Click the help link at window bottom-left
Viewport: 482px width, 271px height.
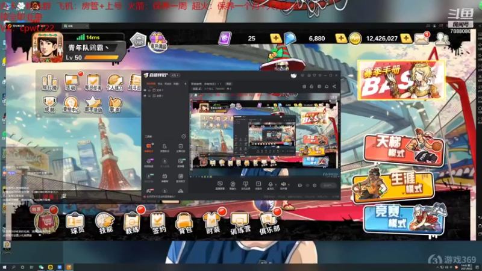click(x=160, y=196)
